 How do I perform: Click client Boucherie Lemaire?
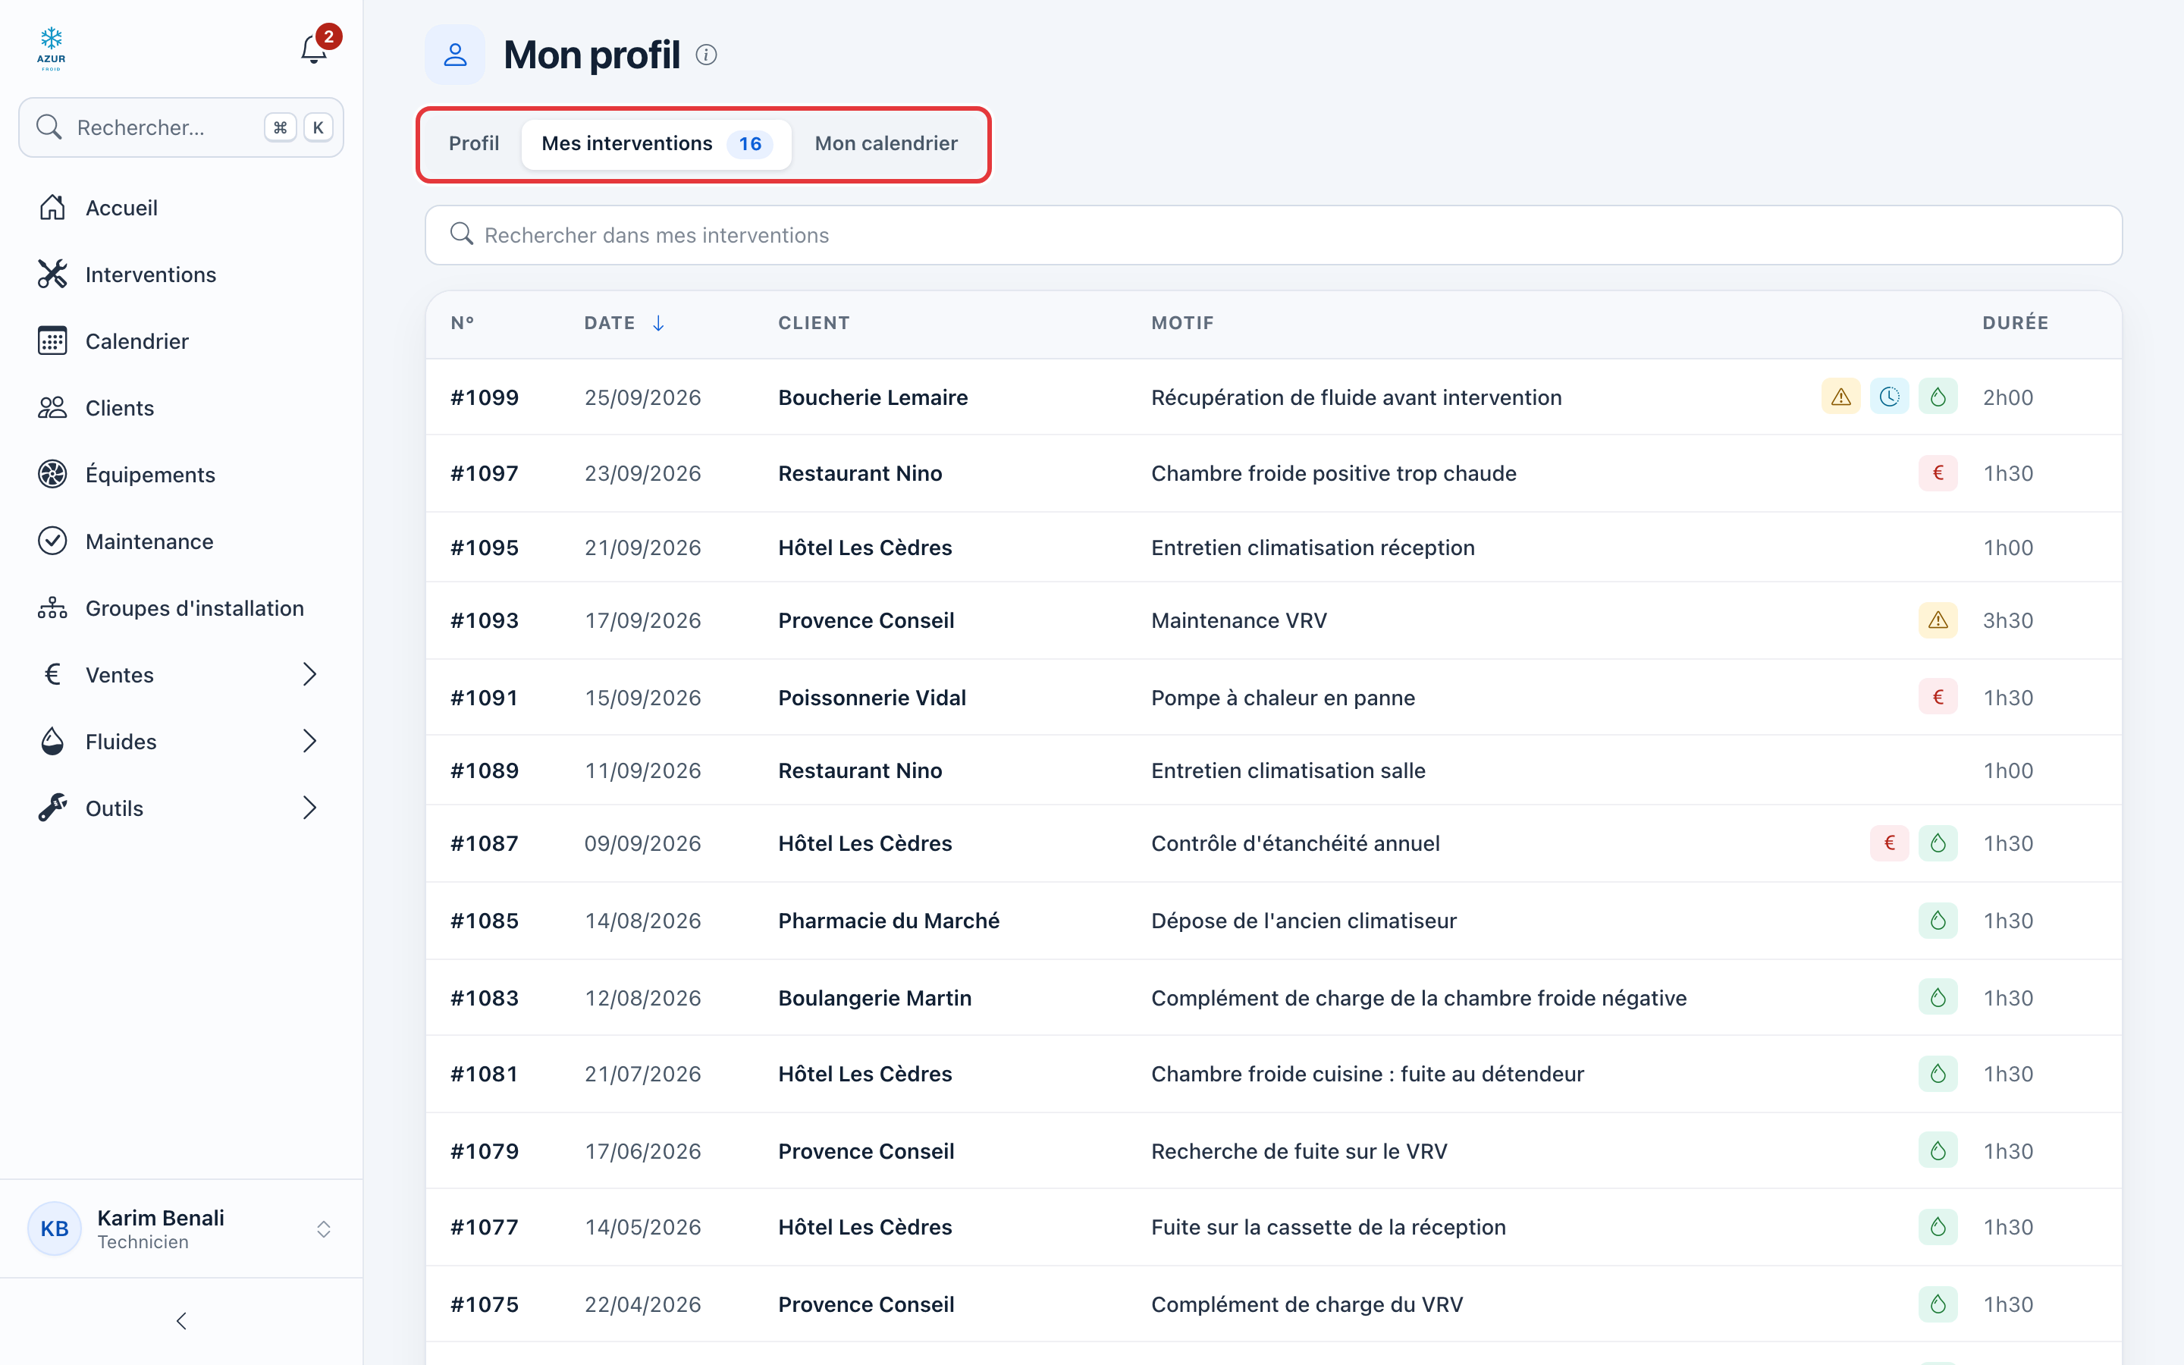873,397
